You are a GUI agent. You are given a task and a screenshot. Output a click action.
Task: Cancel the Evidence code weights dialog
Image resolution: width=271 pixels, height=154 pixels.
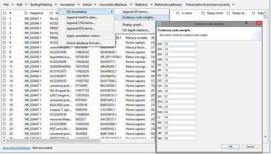point(250,146)
